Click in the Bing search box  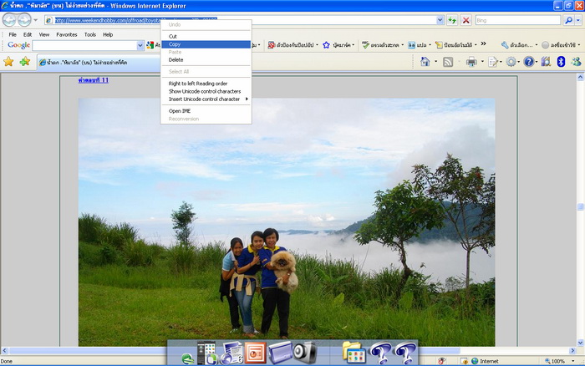pyautogui.click(x=514, y=19)
